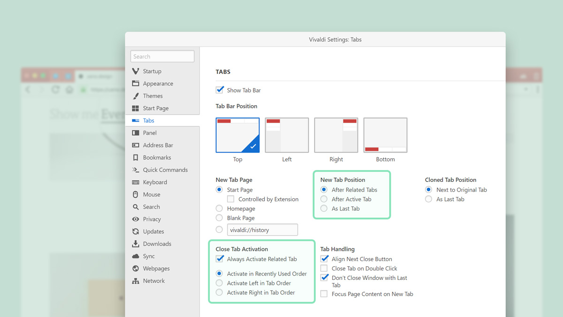563x317 pixels.
Task: Choose Activate in Recently Used Order
Action: pos(219,273)
